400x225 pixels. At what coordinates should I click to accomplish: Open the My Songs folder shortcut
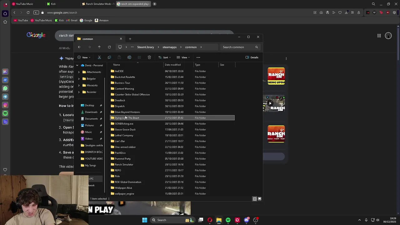[90, 165]
